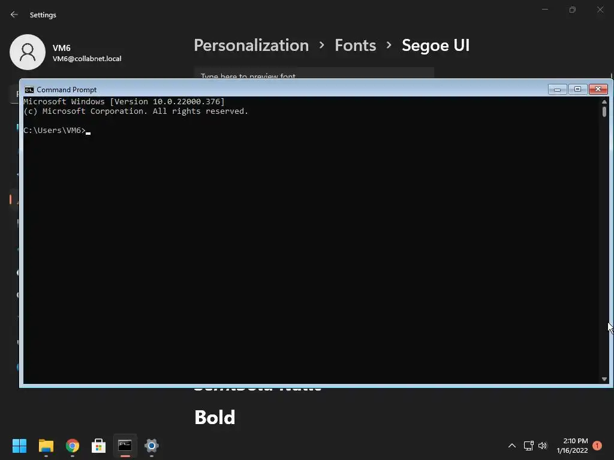
Task: Open the VM6 user account avatar
Action: tap(28, 52)
